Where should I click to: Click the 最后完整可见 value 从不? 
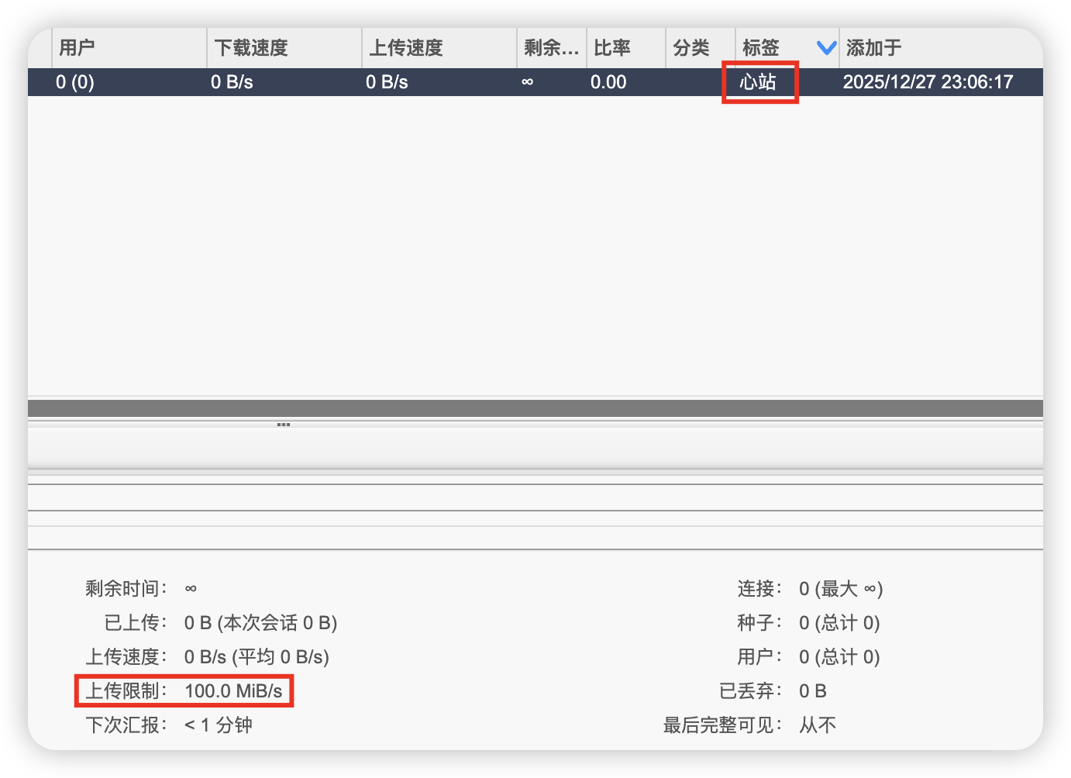818,725
